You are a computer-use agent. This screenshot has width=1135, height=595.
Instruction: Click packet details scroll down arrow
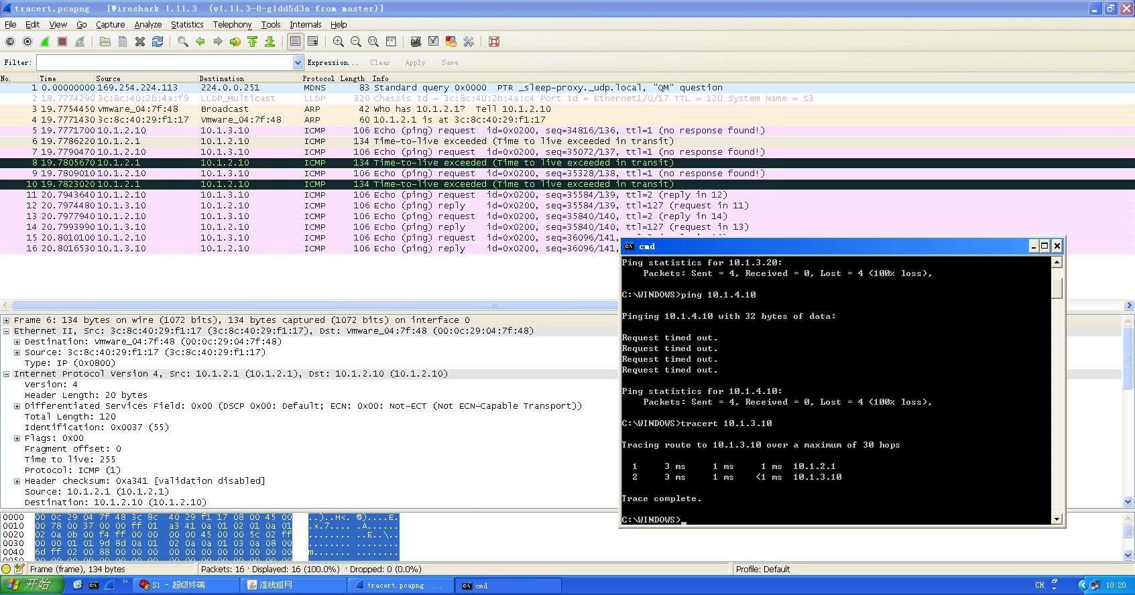coord(1128,501)
